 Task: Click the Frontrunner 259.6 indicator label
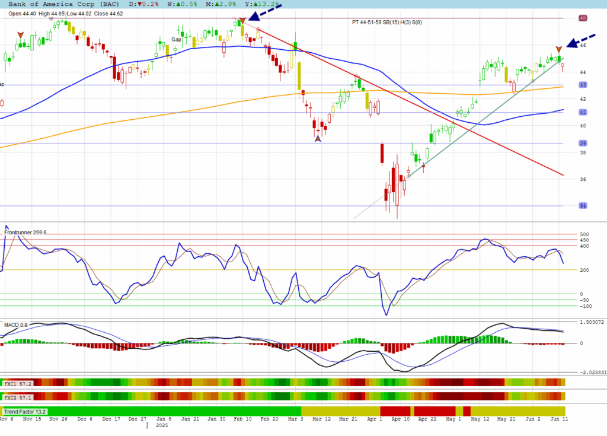(x=25, y=233)
